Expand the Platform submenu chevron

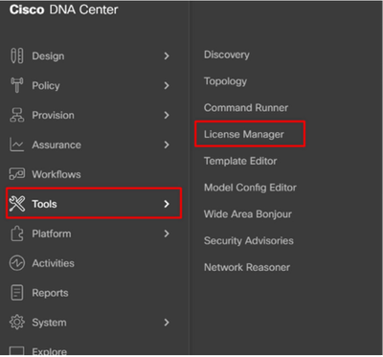click(x=167, y=234)
